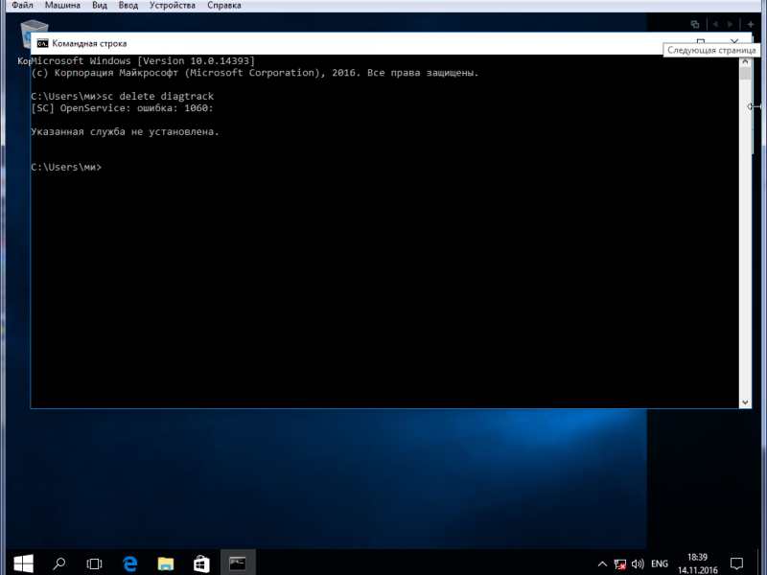Click the console scrollbar down arrow
The height and width of the screenshot is (575, 767).
(x=745, y=402)
